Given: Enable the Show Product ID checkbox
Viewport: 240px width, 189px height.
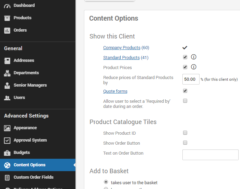Looking at the screenshot, I should pos(185,133).
